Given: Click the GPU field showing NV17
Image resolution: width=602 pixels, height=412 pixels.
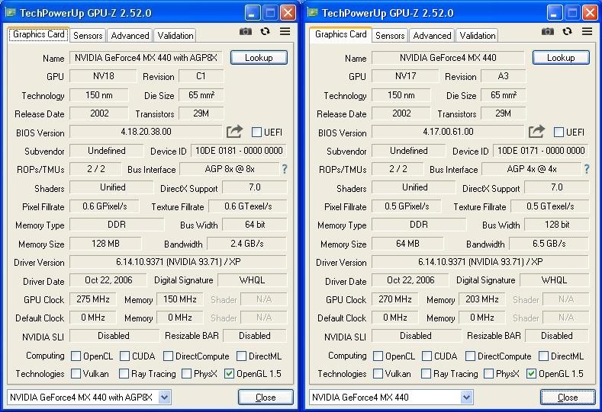Looking at the screenshot, I should click(405, 76).
